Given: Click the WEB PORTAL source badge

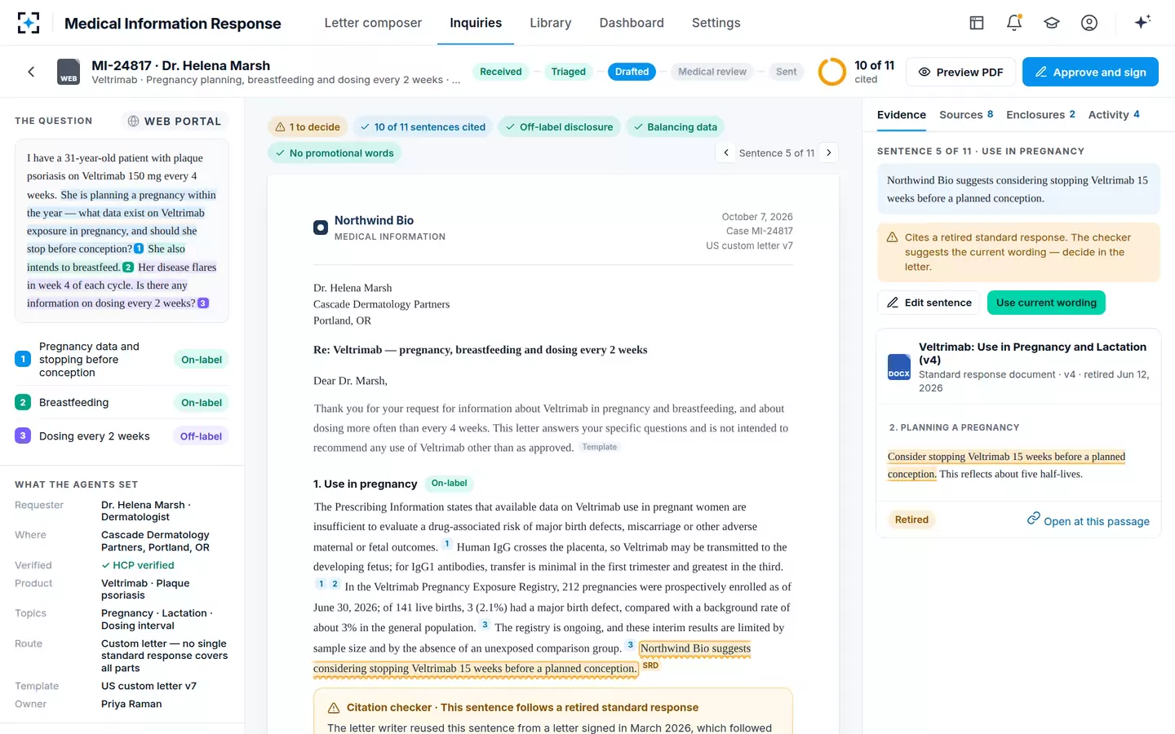Looking at the screenshot, I should (x=174, y=121).
